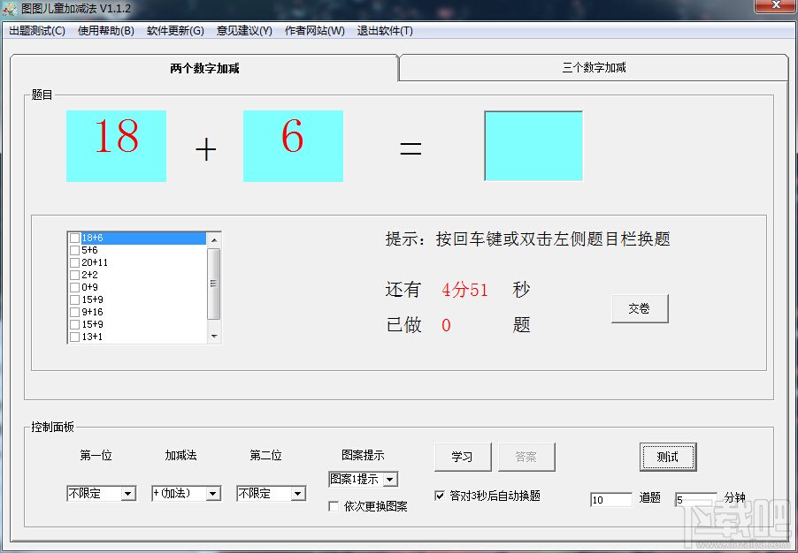798x553 pixels.
Task: Check the 18+6 checkbox in the question list
Action: 75,238
